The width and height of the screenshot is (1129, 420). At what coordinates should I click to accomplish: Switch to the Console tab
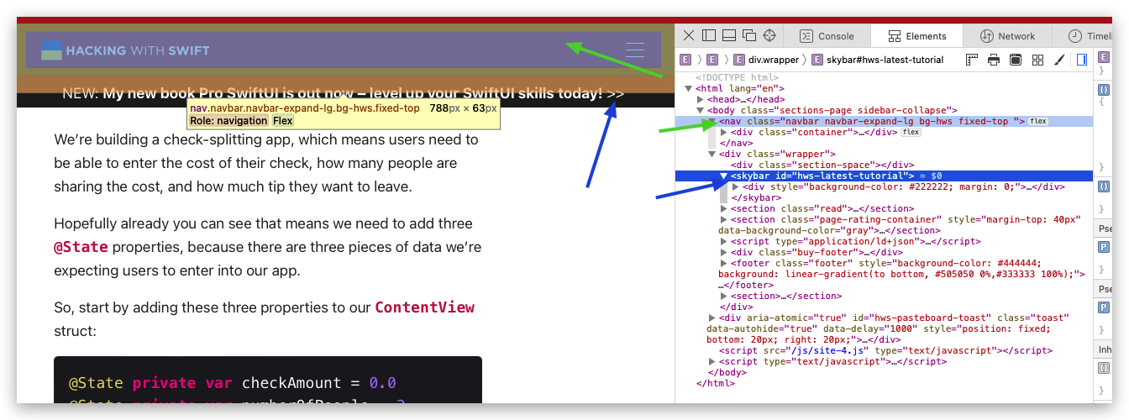click(827, 36)
